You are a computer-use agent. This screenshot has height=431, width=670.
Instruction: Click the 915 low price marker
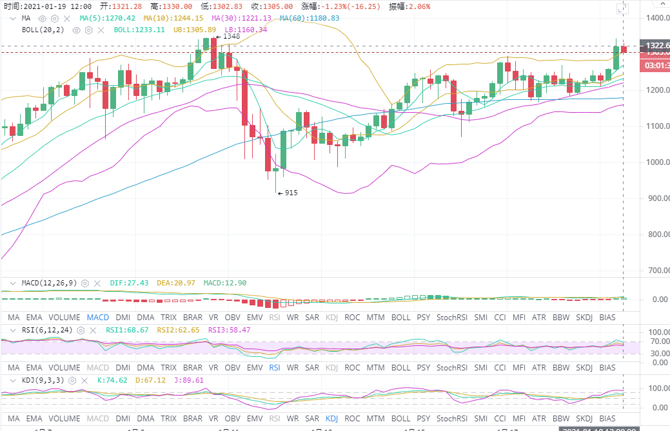pos(288,193)
